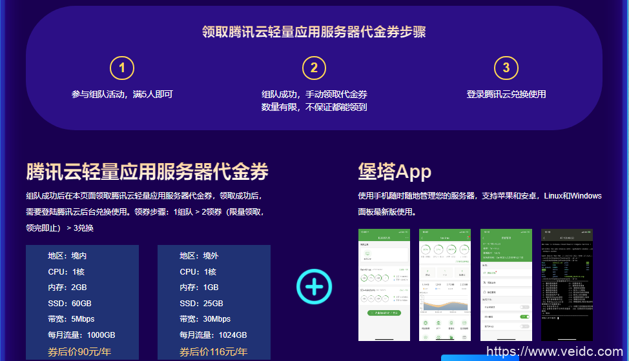Click the price 券后价116元/年
Screen dimensions: 629x361
(213, 352)
